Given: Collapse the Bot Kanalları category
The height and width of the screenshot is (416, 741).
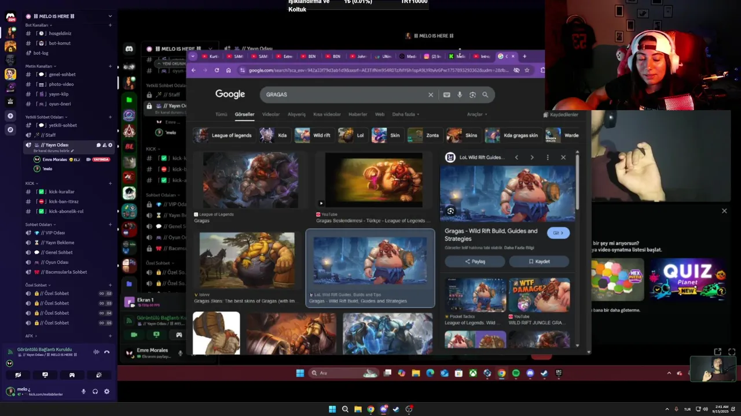Looking at the screenshot, I should (39, 25).
